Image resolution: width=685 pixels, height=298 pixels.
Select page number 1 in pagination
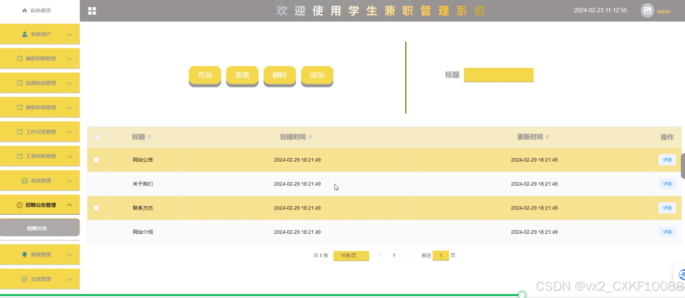coord(394,255)
